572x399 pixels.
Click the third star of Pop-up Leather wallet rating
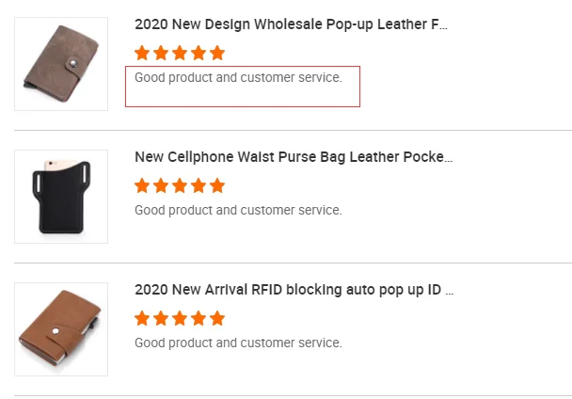(x=180, y=53)
